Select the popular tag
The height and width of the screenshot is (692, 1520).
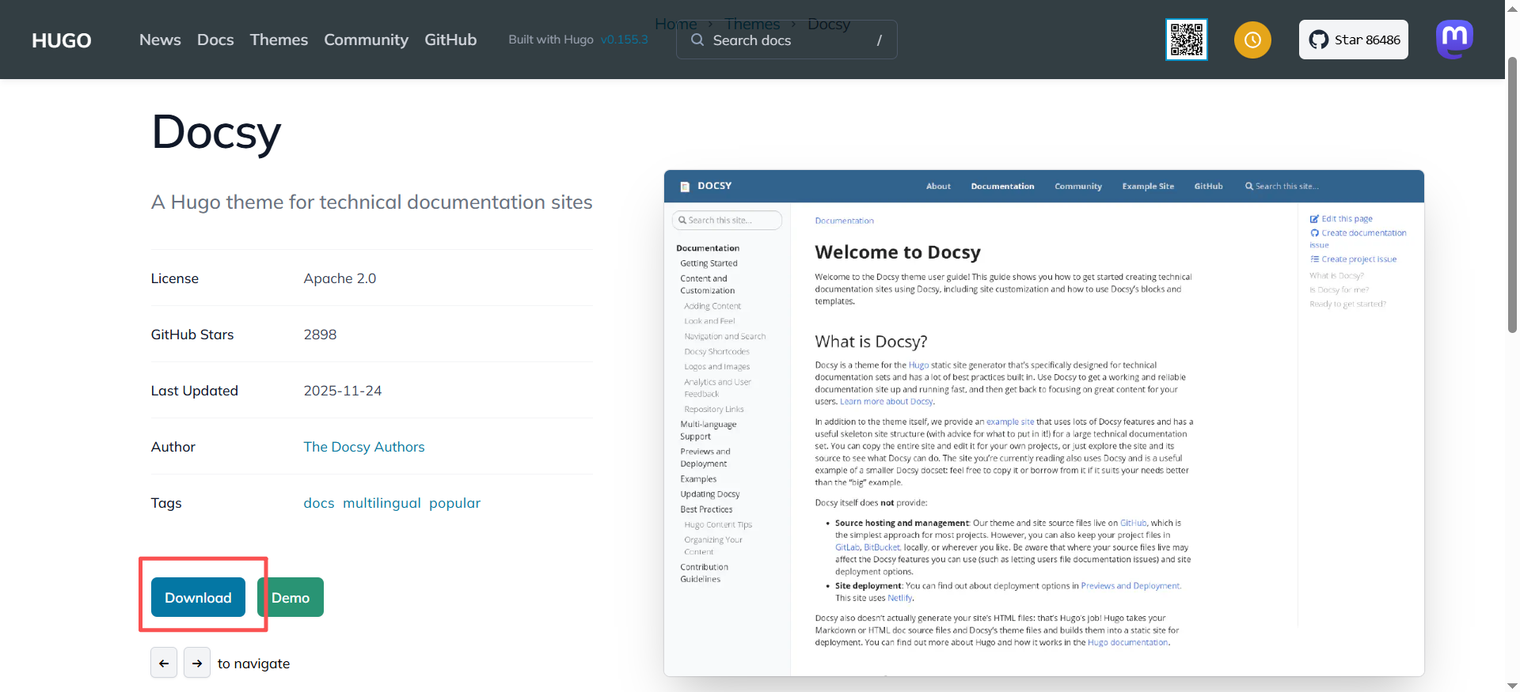pyautogui.click(x=455, y=503)
